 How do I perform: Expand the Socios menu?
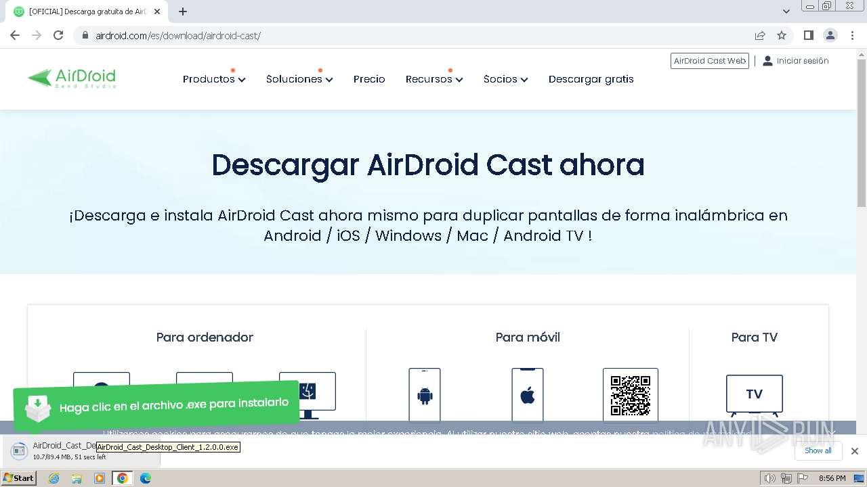point(505,79)
